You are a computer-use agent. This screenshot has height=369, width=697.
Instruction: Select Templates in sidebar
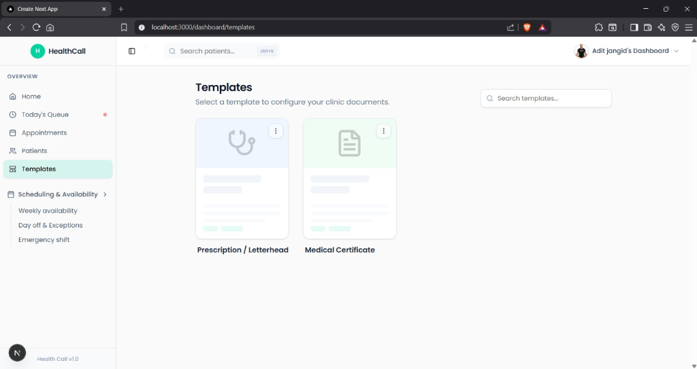(58, 169)
